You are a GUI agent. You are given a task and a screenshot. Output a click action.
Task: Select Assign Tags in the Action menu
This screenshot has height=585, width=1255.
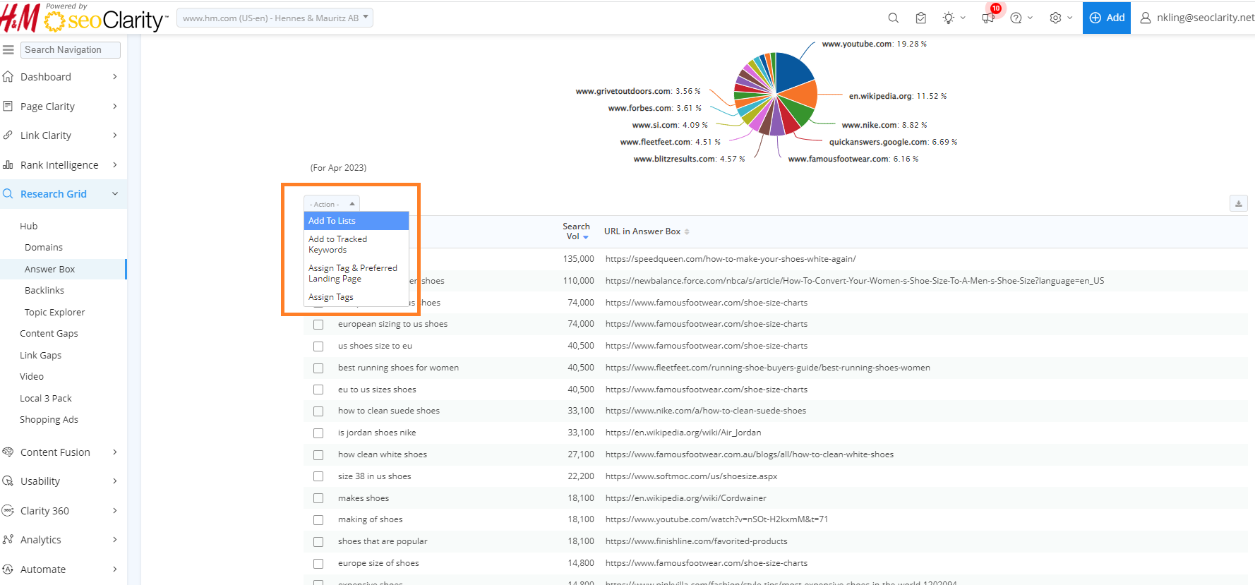331,297
